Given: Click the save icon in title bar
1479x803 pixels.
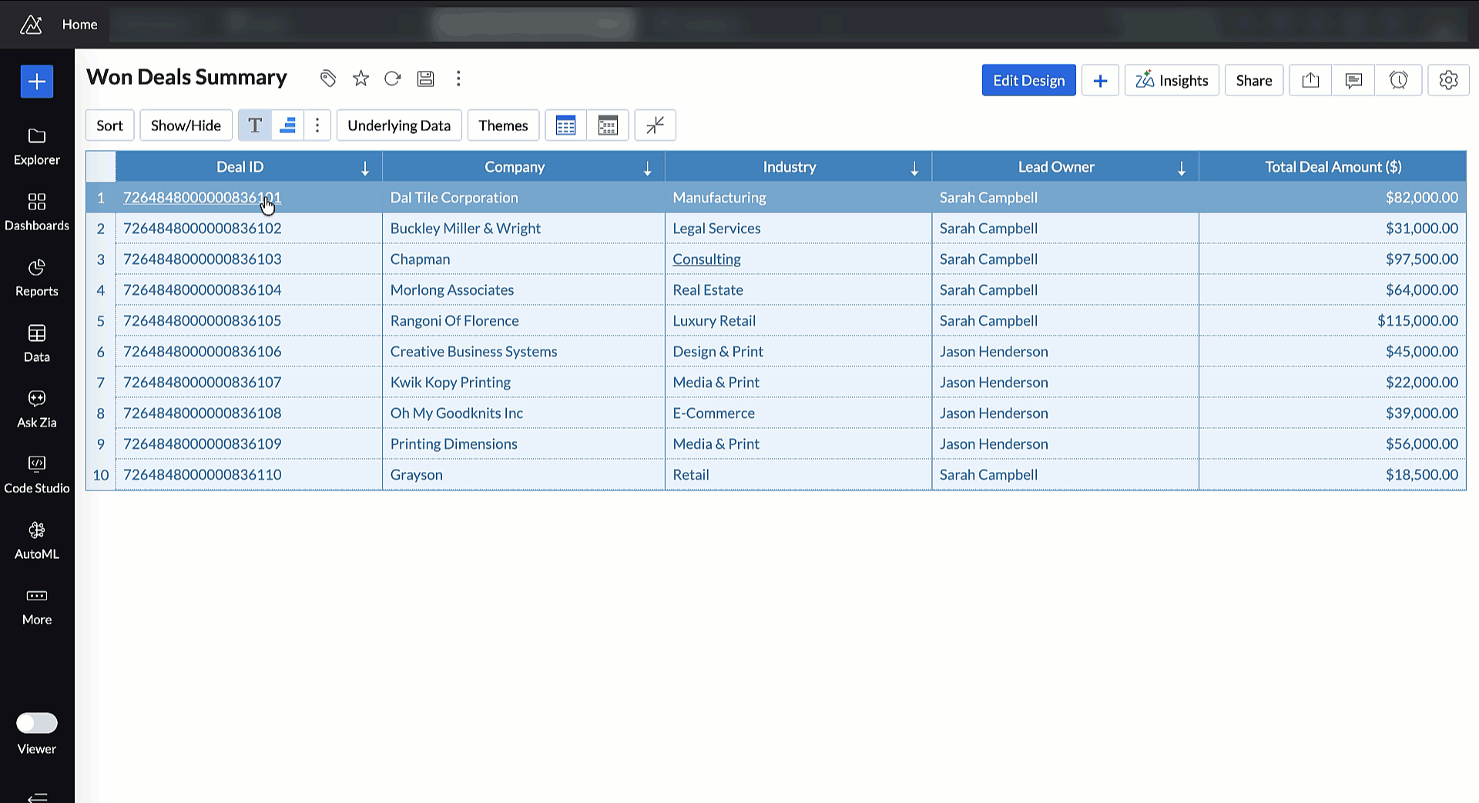Looking at the screenshot, I should [x=425, y=79].
